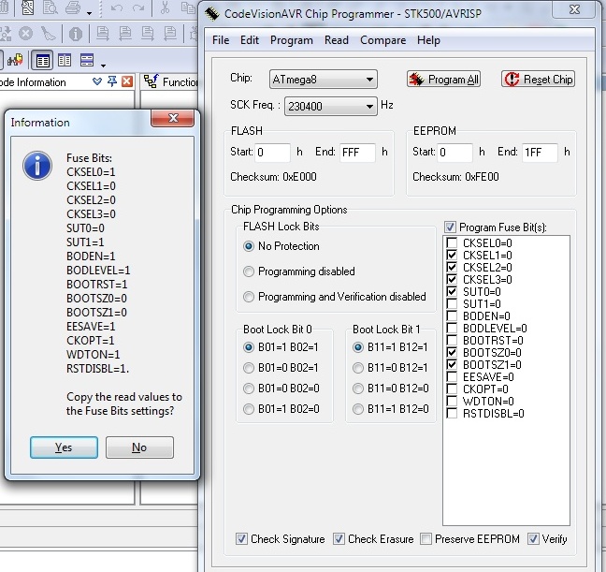Uncheck the Program Fuse Bit(s) checkbox
The width and height of the screenshot is (606, 572).
(x=451, y=227)
